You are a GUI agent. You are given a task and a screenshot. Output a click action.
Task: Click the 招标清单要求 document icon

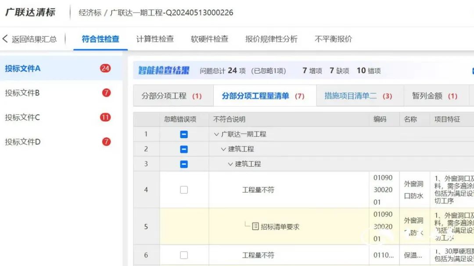point(255,226)
